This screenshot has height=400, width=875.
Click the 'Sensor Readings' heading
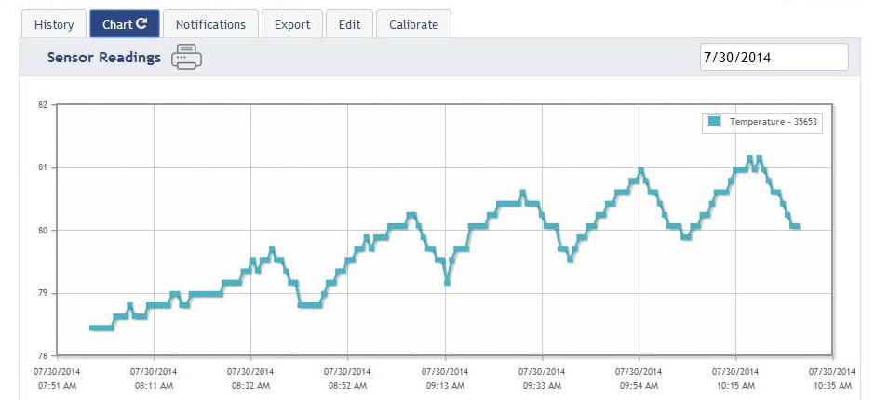[x=104, y=58]
